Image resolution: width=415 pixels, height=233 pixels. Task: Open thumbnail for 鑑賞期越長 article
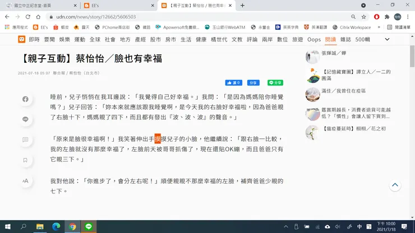click(x=313, y=114)
